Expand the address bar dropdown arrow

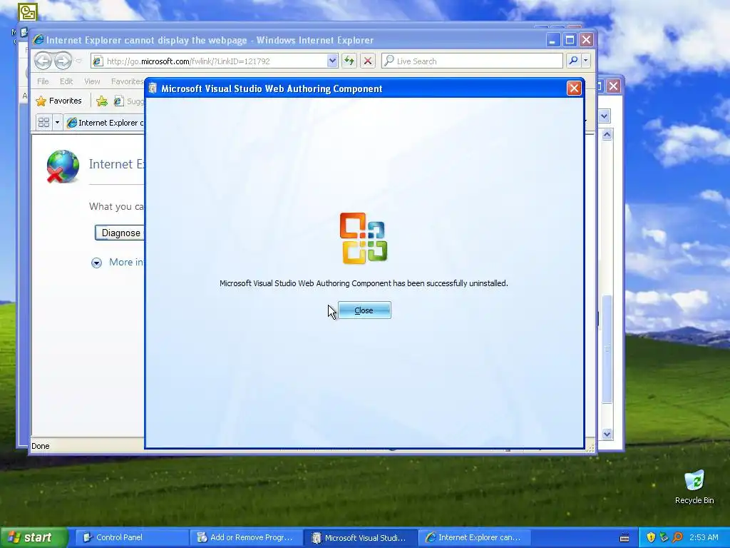click(332, 61)
